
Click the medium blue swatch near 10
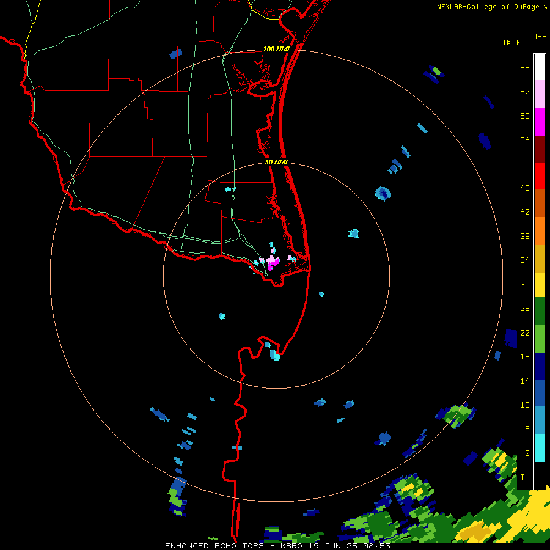[540, 393]
